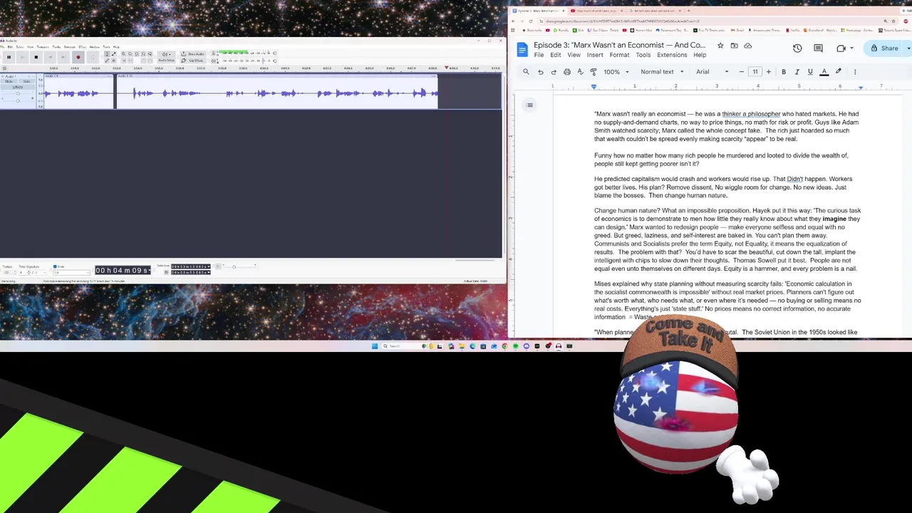Click Share Audio in Audacity
Viewport: 912px width, 513px height.
(193, 53)
